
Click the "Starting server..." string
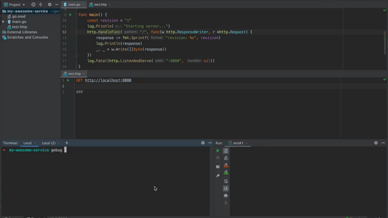(x=146, y=26)
